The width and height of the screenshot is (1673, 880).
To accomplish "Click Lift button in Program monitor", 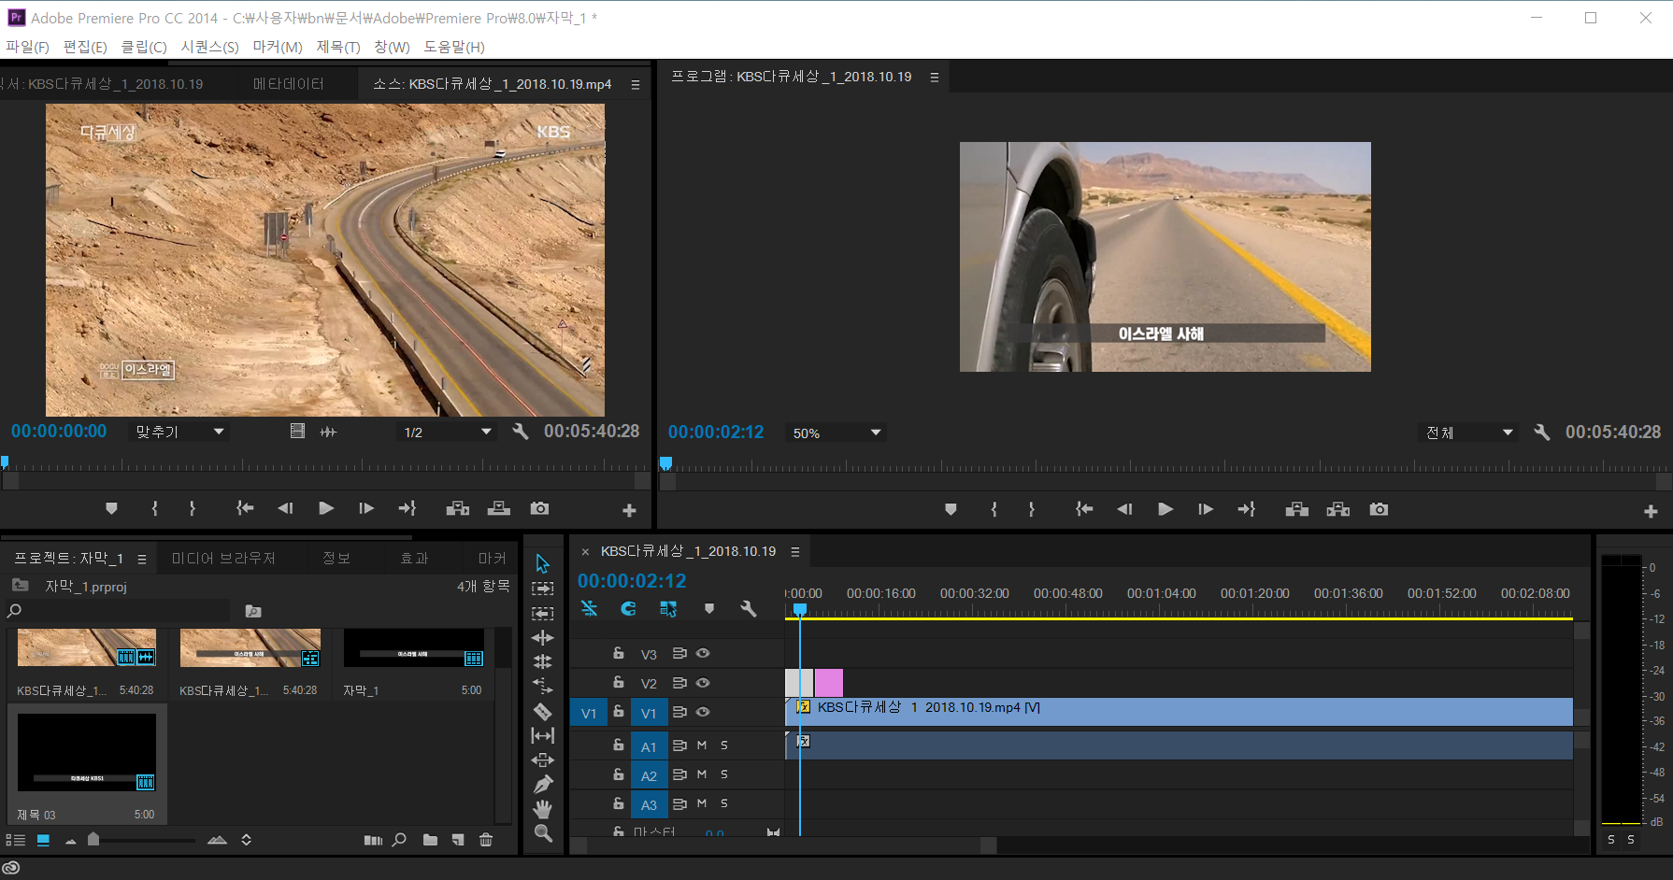I will coord(1296,509).
